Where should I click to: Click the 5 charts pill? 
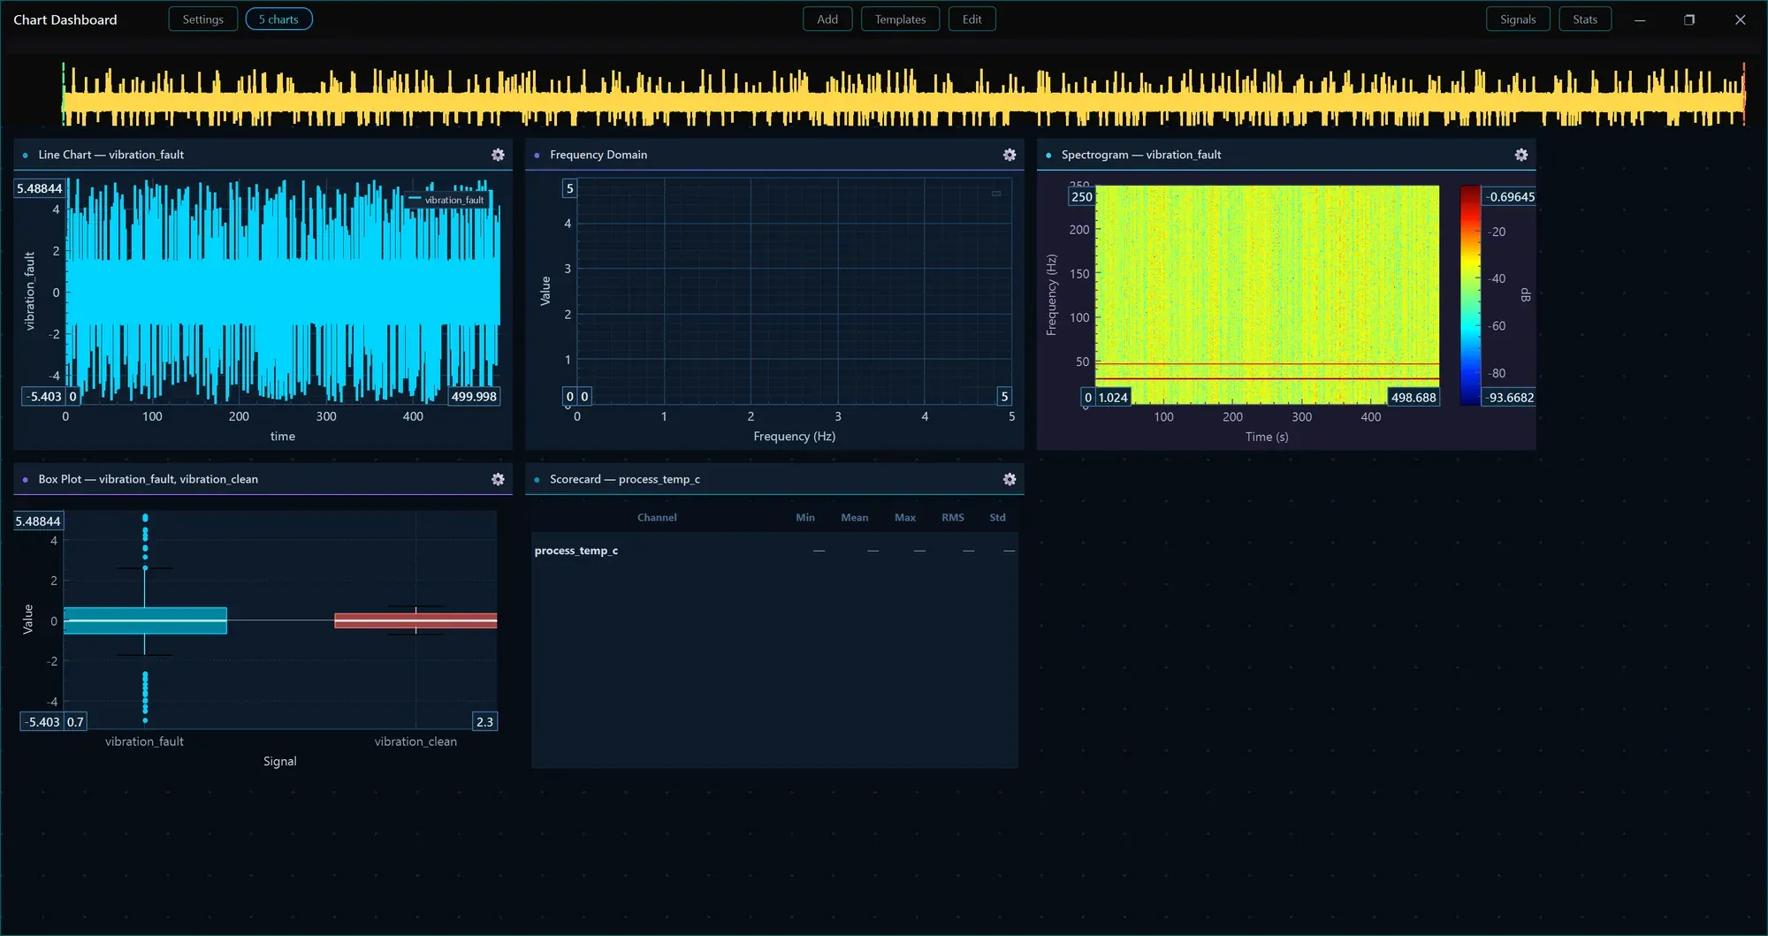[x=278, y=19]
